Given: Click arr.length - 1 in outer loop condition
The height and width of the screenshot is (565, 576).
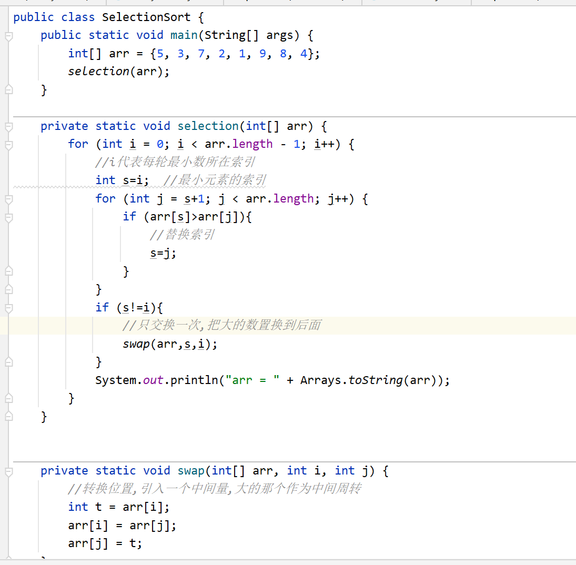Looking at the screenshot, I should click(x=252, y=144).
